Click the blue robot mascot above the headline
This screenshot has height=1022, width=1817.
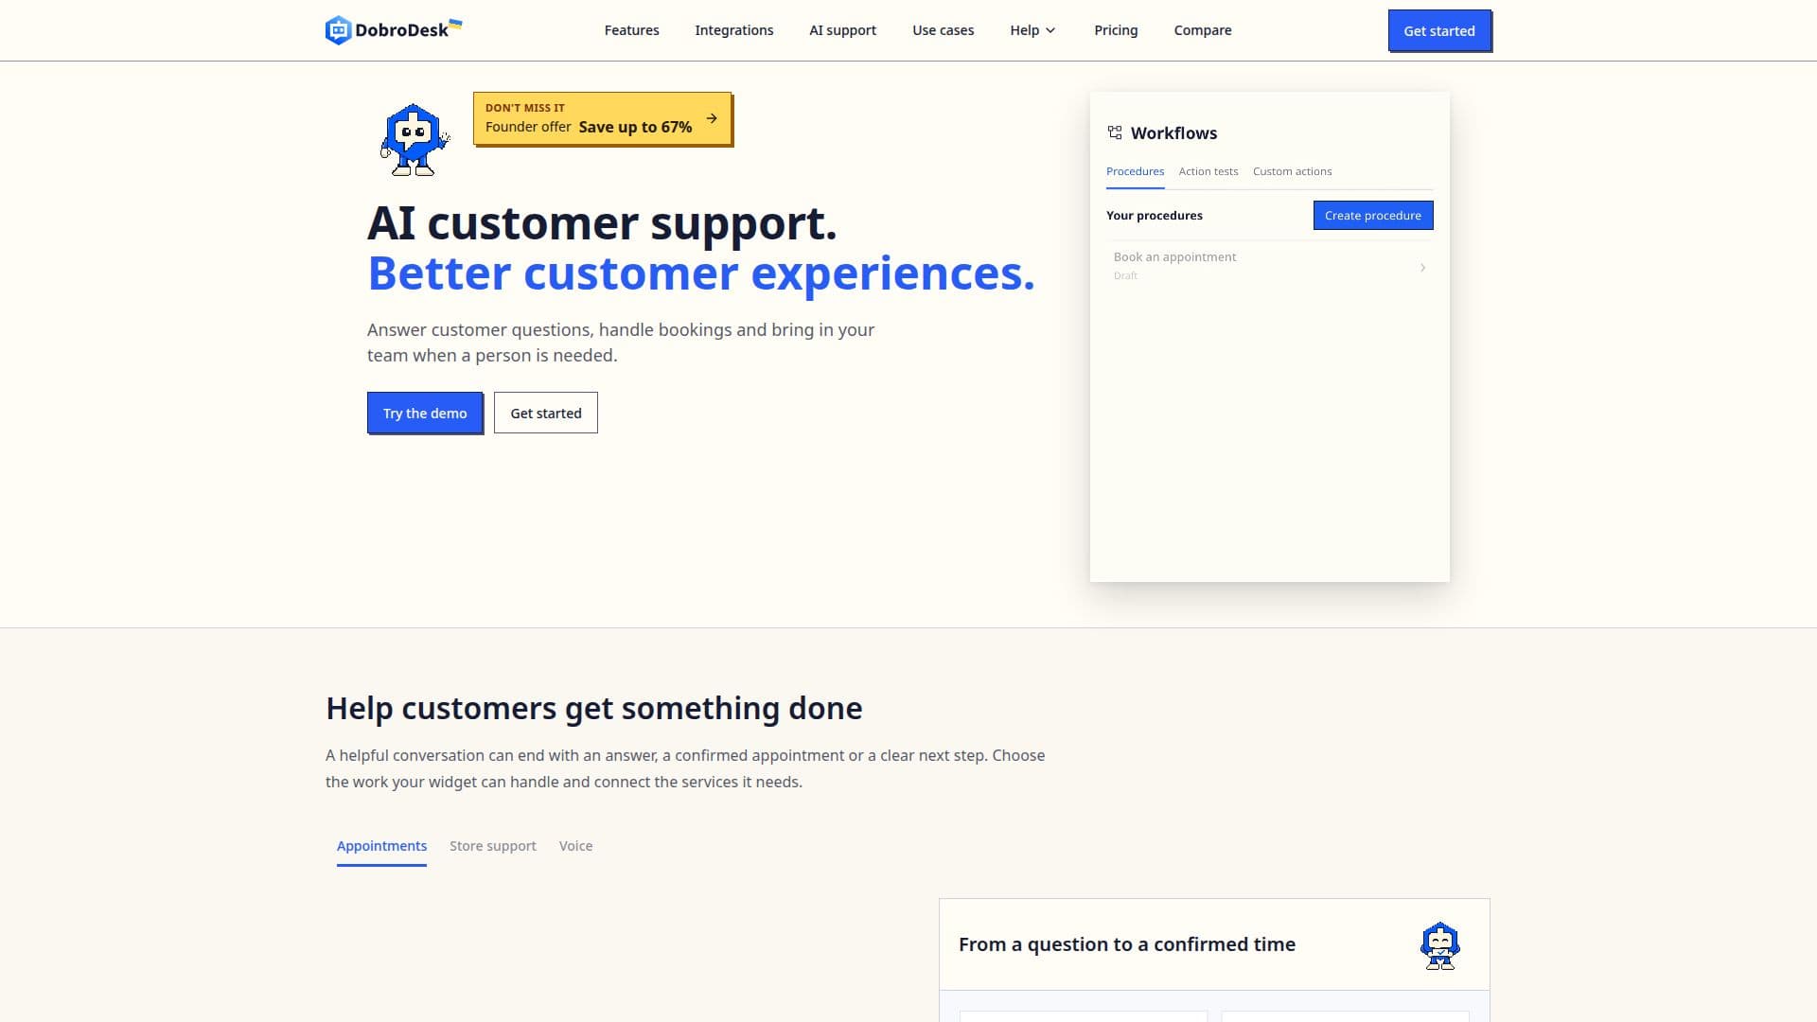point(415,140)
